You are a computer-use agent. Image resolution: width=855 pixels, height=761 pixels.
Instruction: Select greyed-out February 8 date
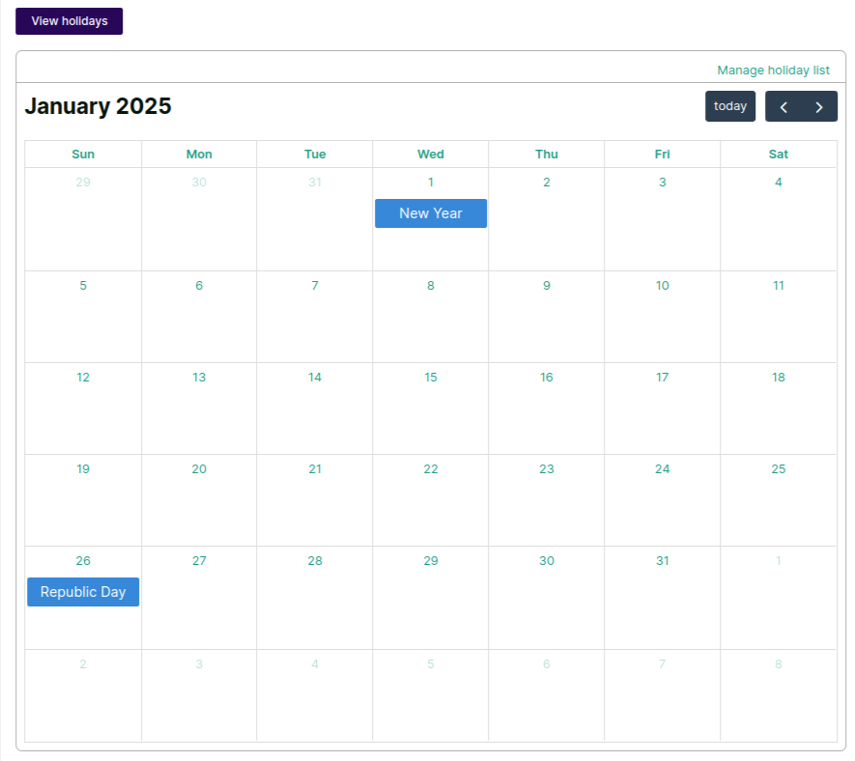[x=779, y=664]
